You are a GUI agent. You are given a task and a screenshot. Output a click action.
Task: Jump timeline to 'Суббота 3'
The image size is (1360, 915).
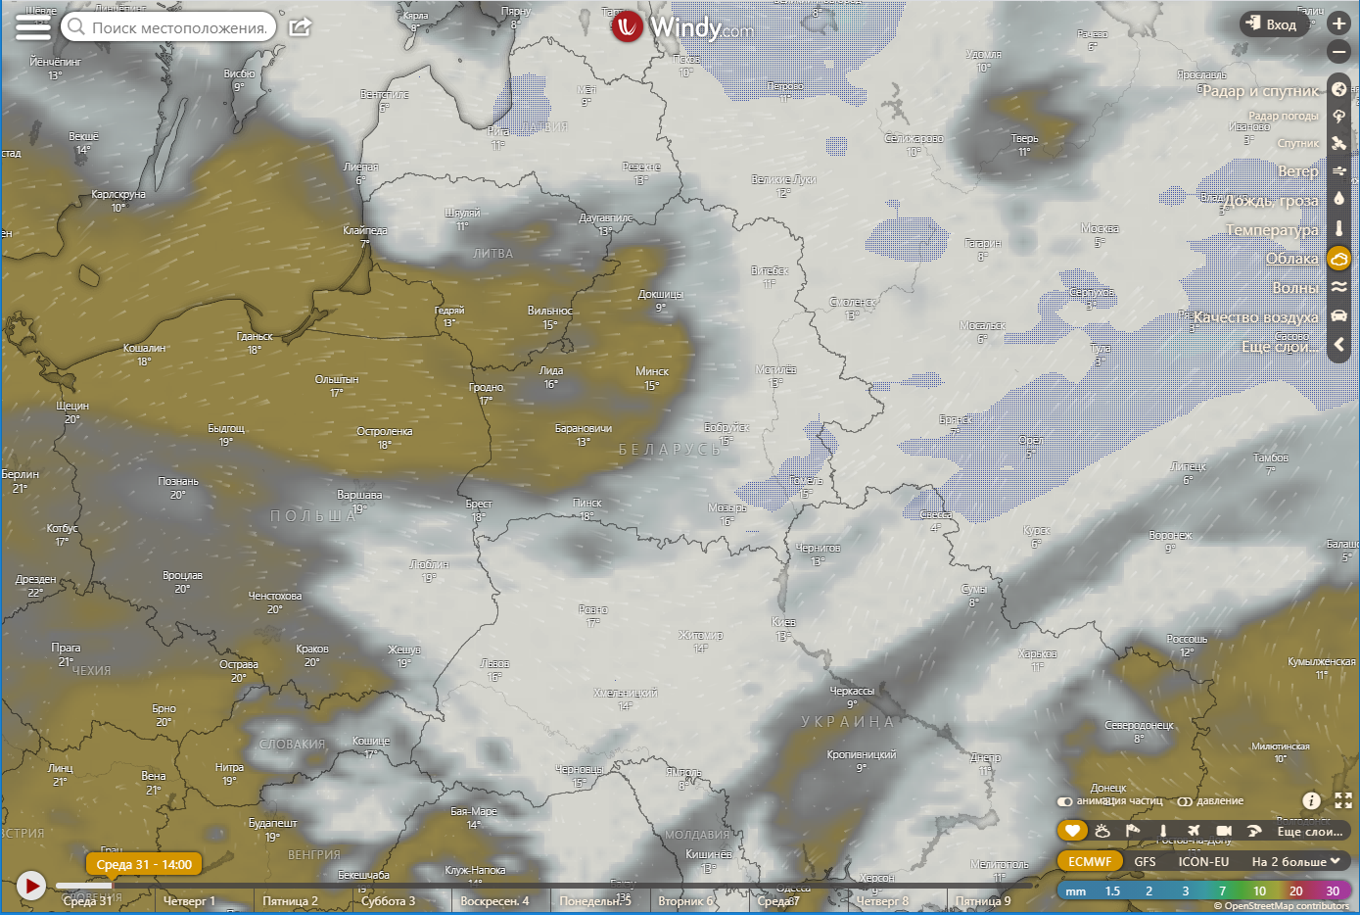click(388, 901)
